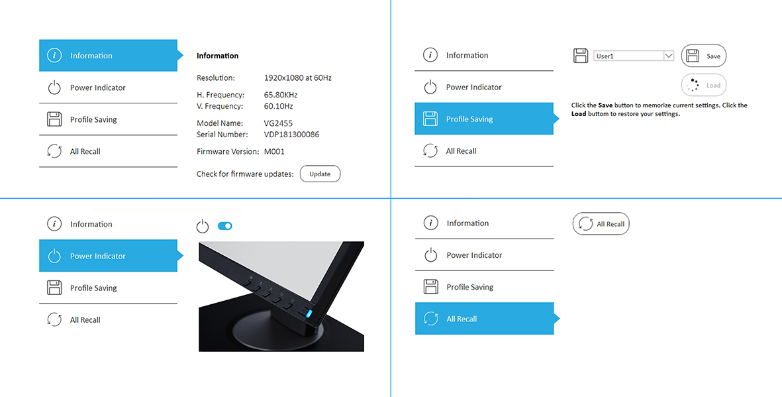The width and height of the screenshot is (782, 397).
Task: Click the monitor power LED photo
Action: click(x=281, y=297)
